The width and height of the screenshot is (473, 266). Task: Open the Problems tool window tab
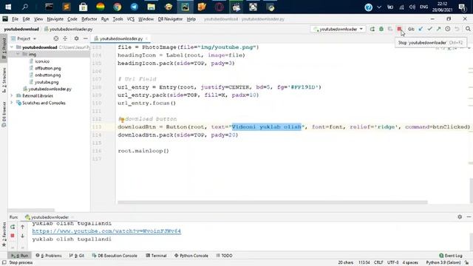pos(49,256)
